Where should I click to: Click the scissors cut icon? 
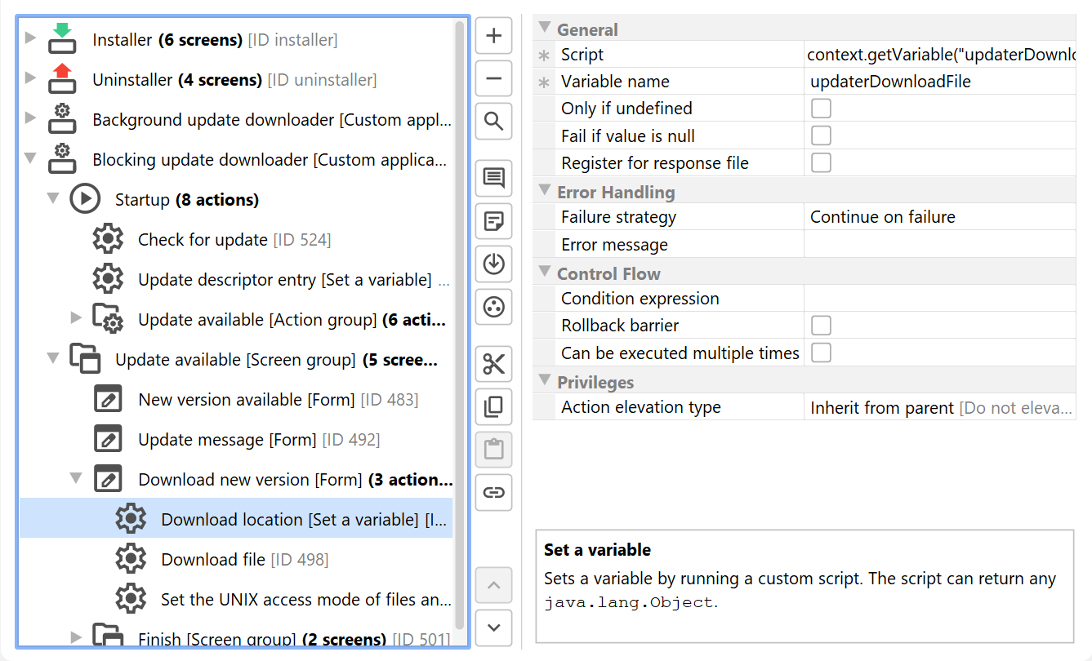tap(493, 364)
